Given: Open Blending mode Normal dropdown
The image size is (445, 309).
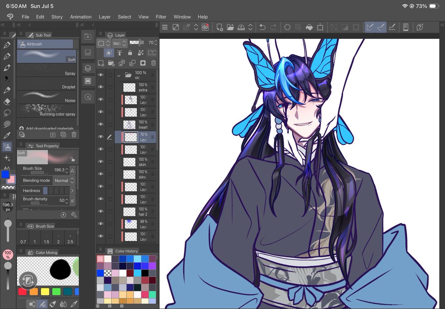Looking at the screenshot, I should (x=64, y=180).
